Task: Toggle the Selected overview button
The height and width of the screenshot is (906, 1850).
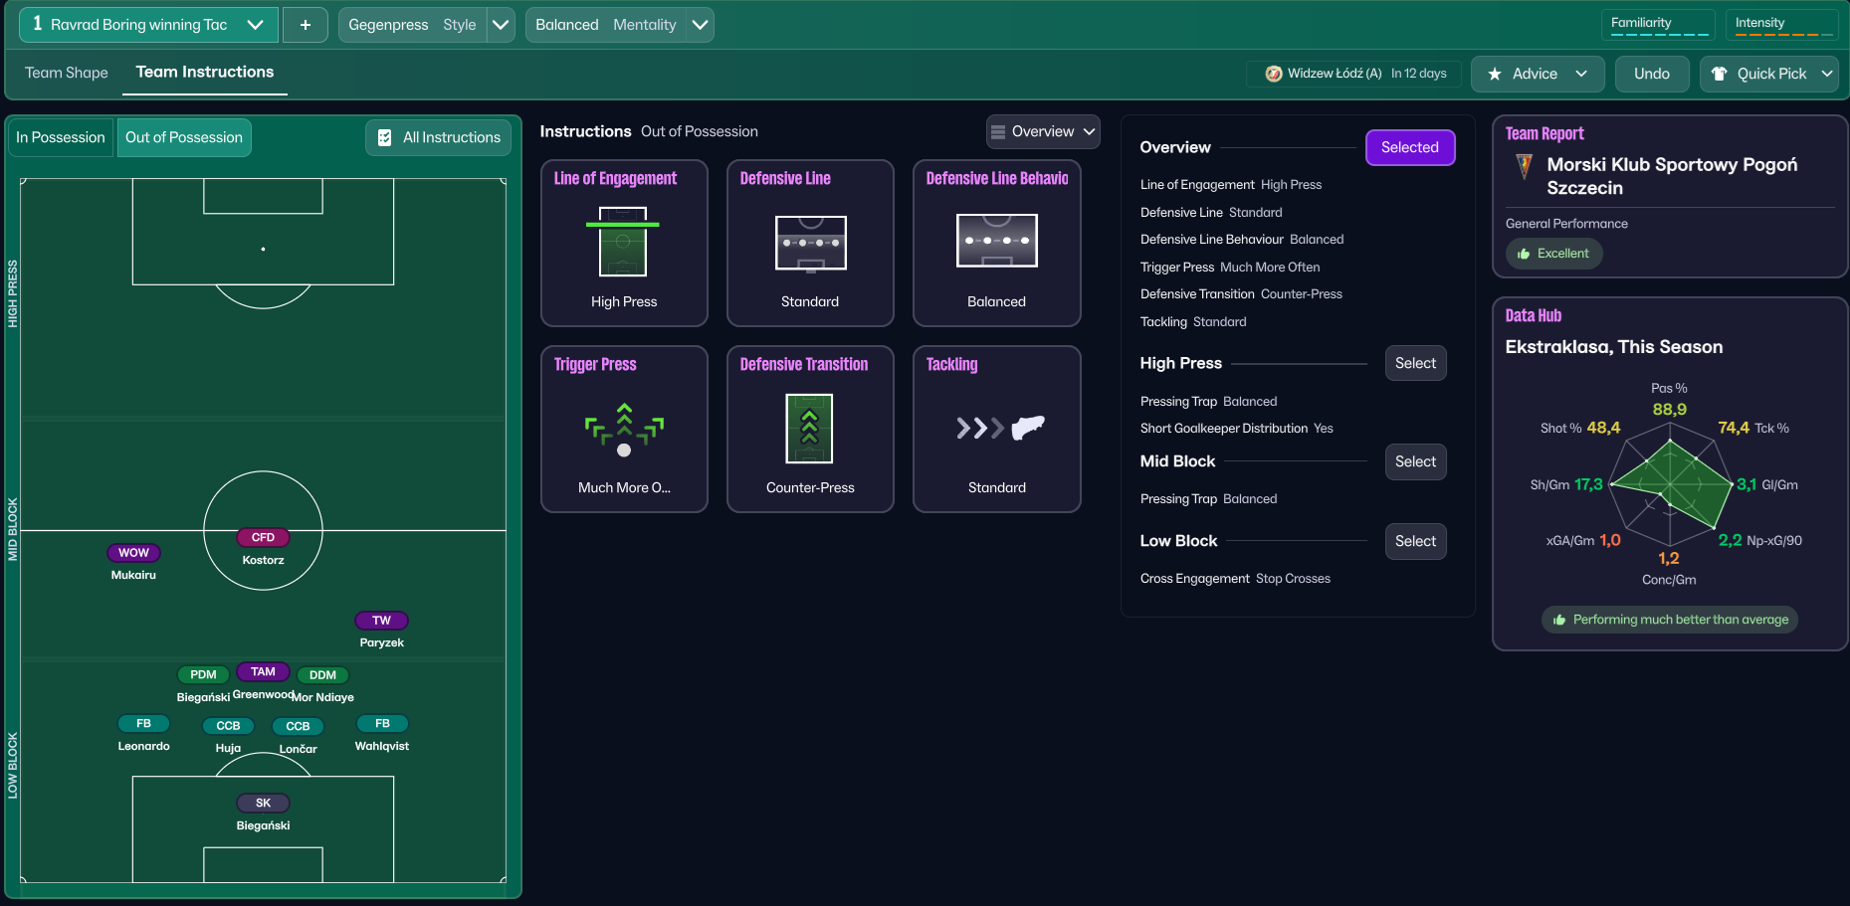Action: pos(1409,147)
